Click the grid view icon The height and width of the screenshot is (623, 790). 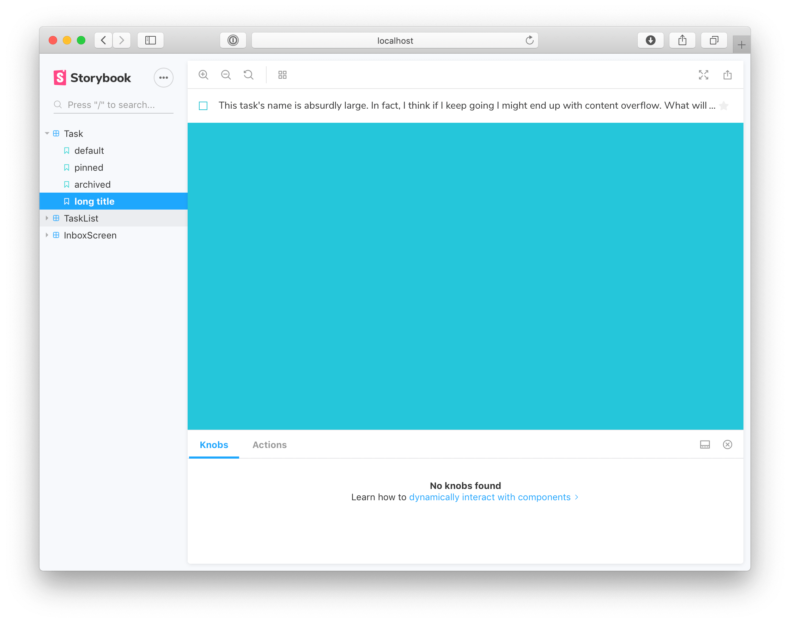click(x=282, y=75)
